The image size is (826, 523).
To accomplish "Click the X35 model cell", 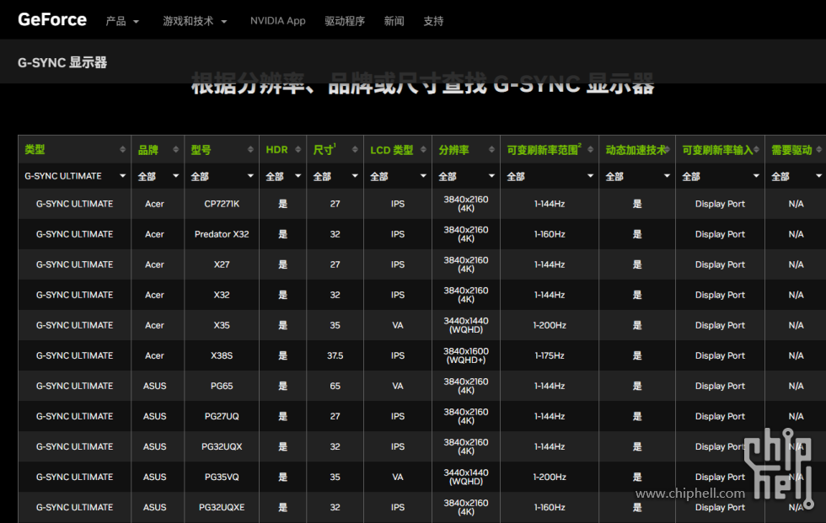I will (222, 325).
